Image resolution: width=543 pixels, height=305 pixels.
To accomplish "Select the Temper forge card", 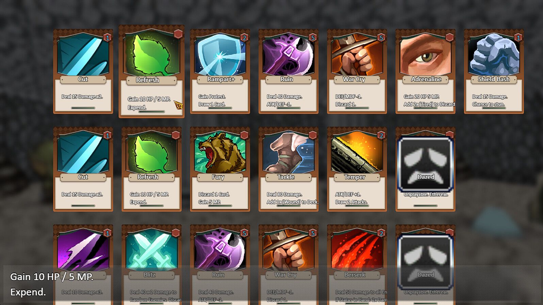I will 357,169.
